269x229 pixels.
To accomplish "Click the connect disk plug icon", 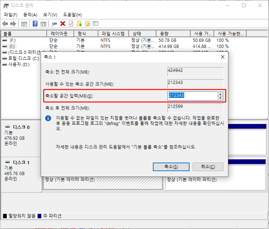I will click(x=54, y=24).
